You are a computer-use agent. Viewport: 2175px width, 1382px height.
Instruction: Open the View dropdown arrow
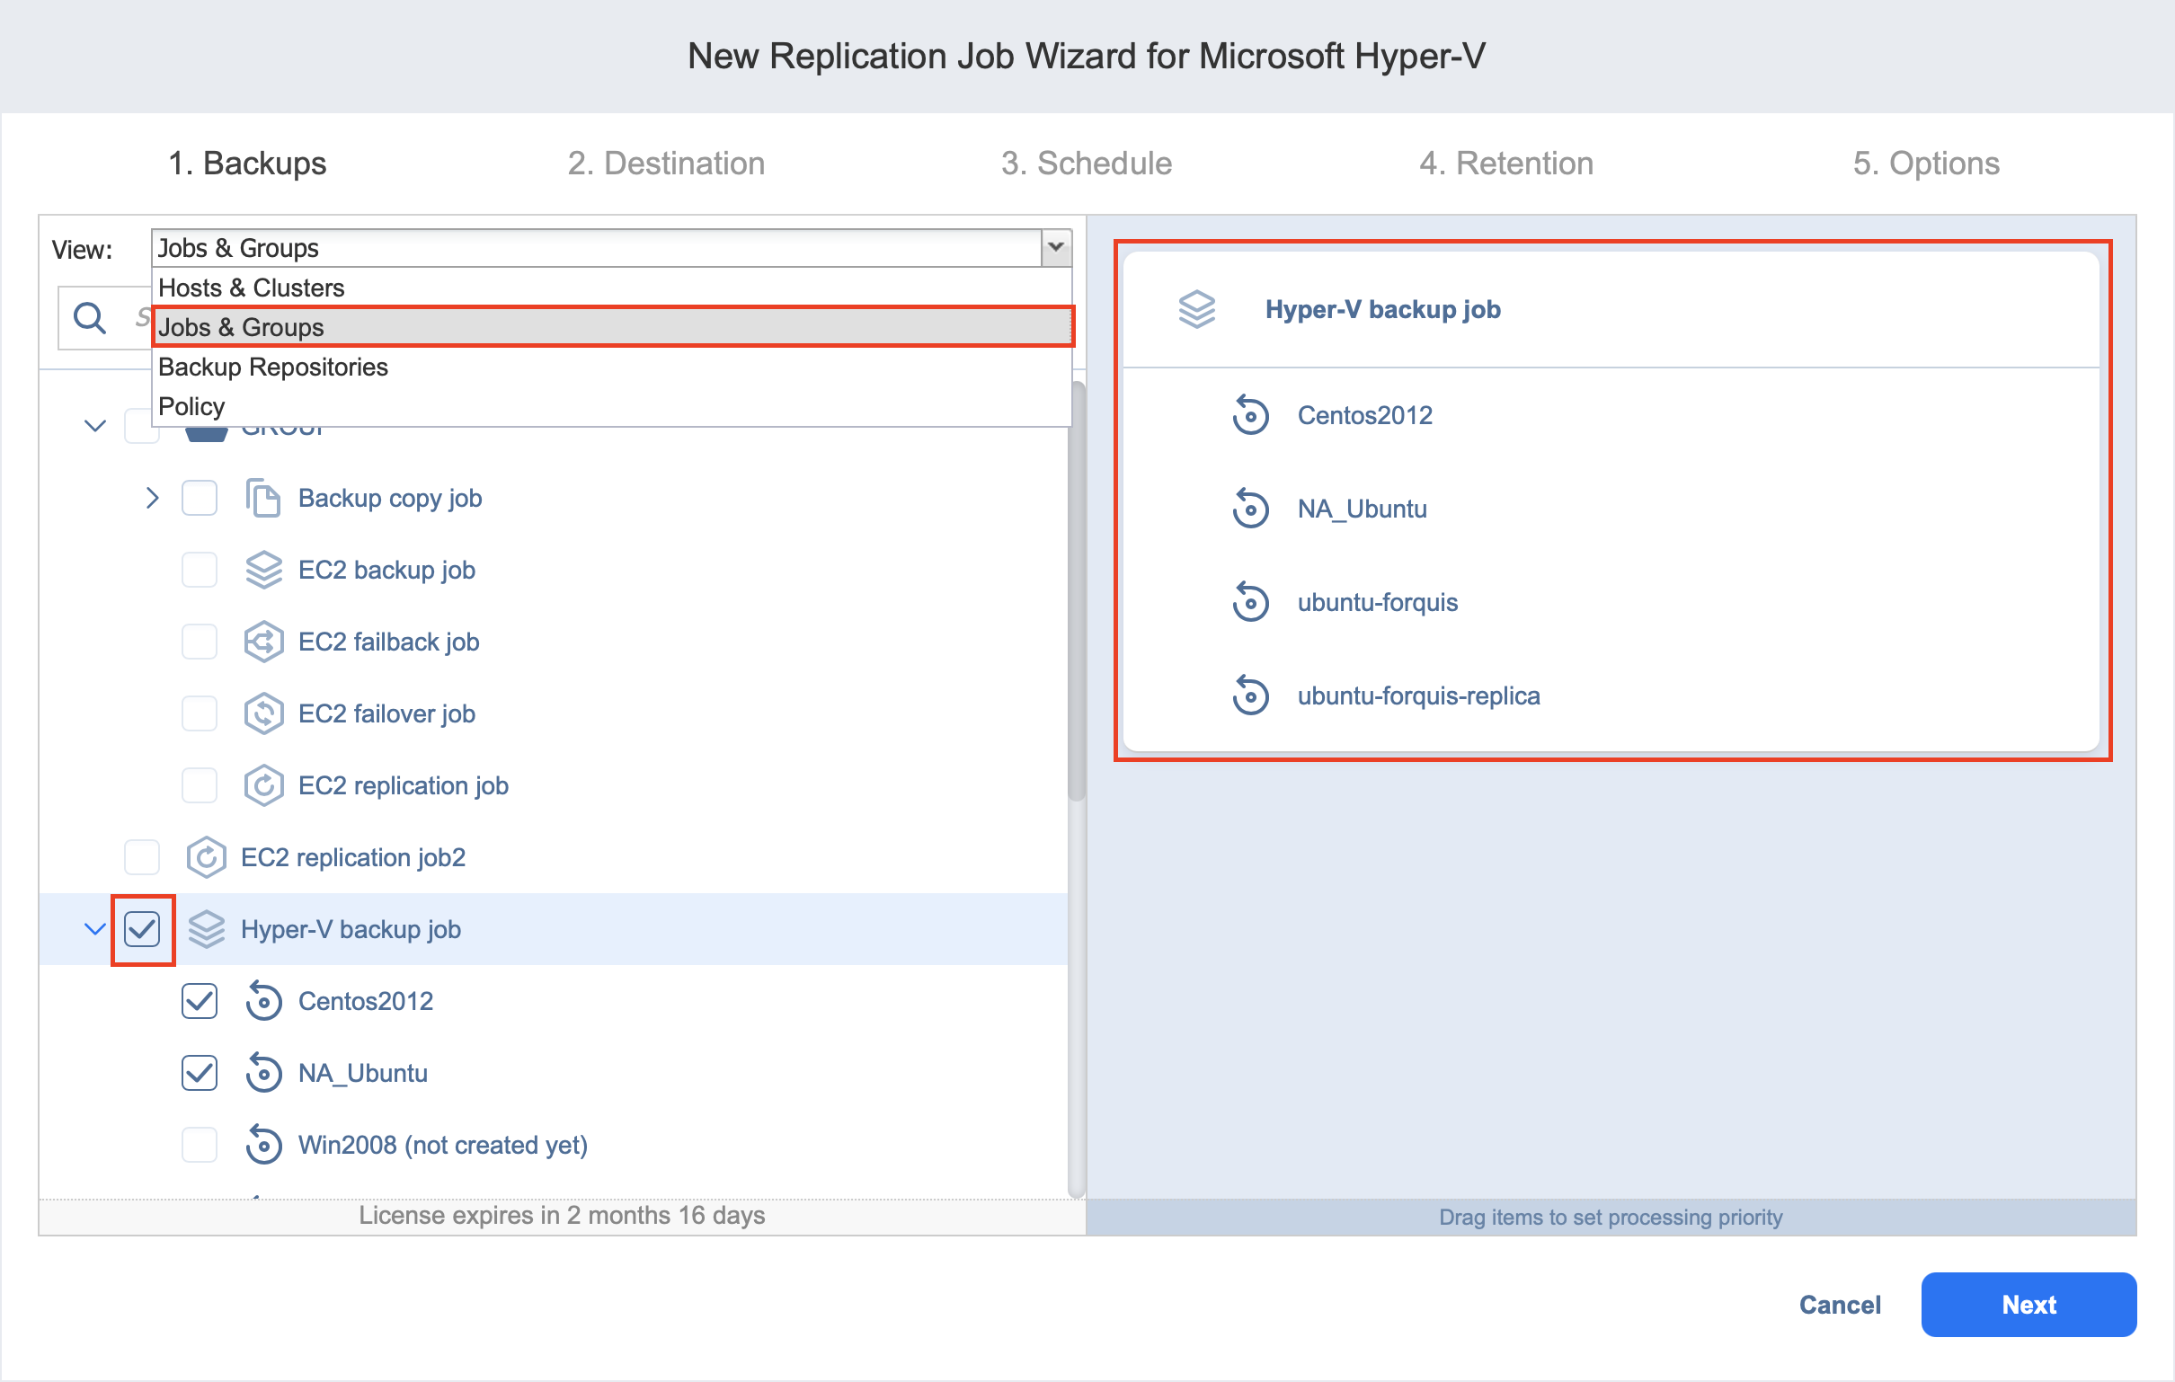pos(1055,247)
